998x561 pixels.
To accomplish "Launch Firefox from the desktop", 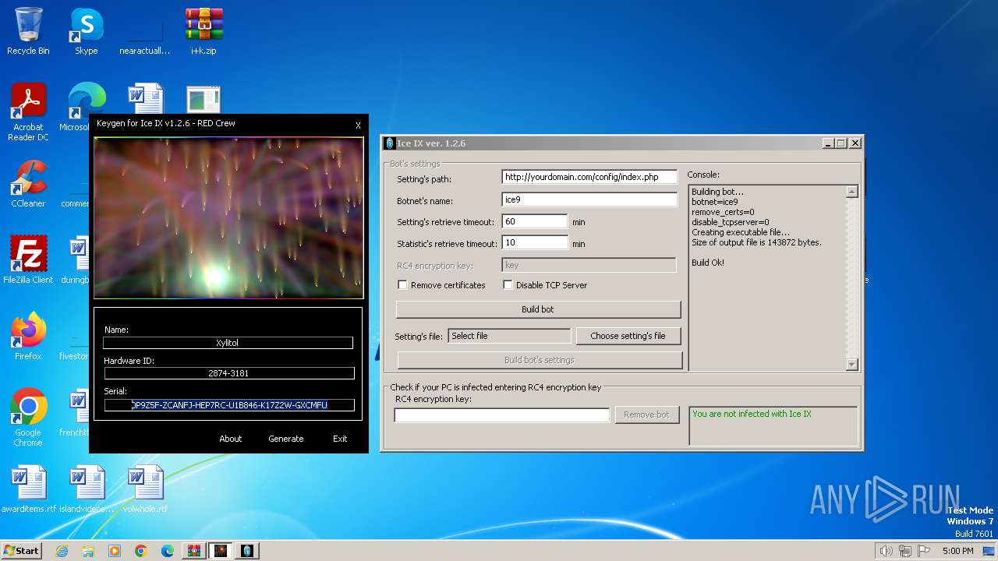I will click(28, 337).
